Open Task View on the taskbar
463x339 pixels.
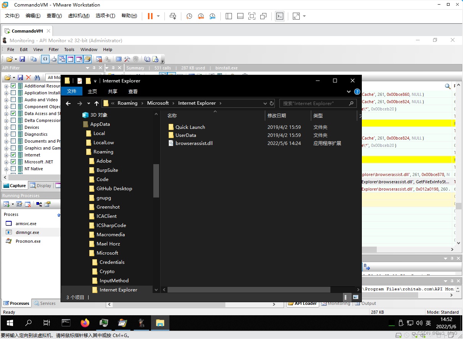[47, 323]
